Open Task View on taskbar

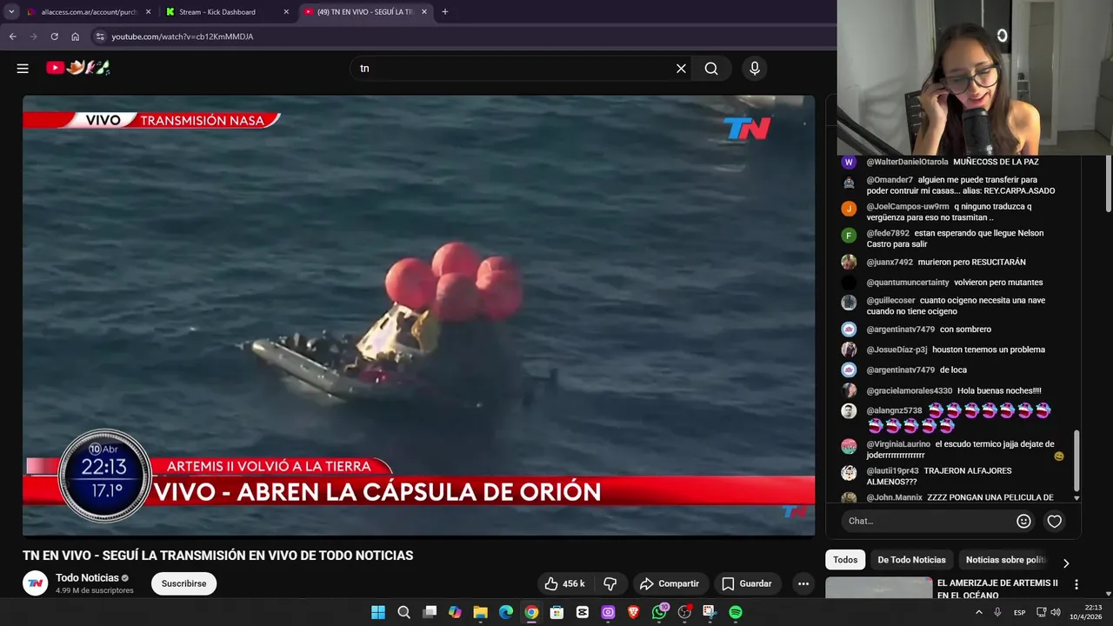[x=430, y=612]
